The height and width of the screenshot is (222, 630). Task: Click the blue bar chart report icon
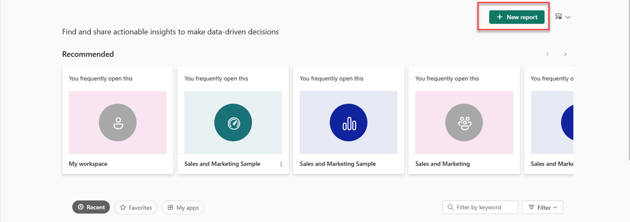tap(348, 123)
